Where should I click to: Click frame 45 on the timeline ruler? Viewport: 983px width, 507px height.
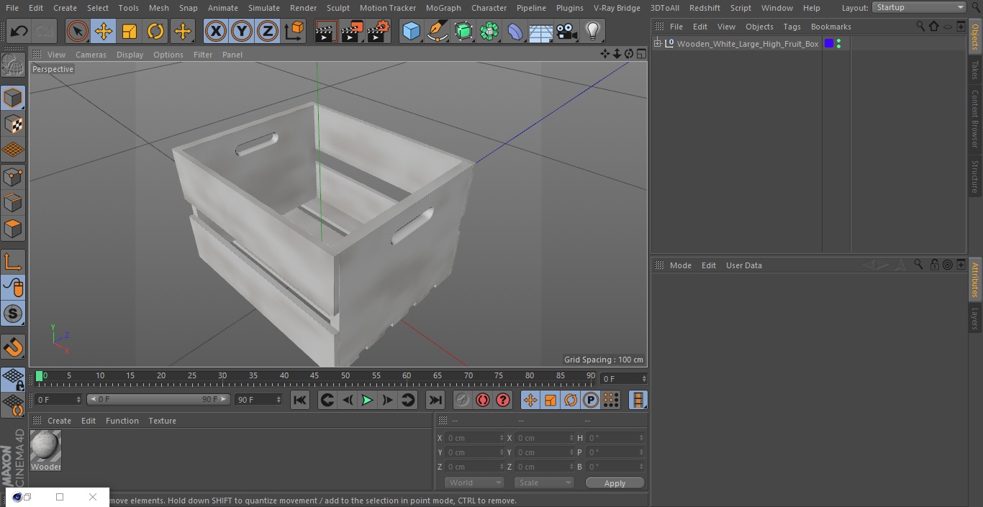click(x=314, y=376)
